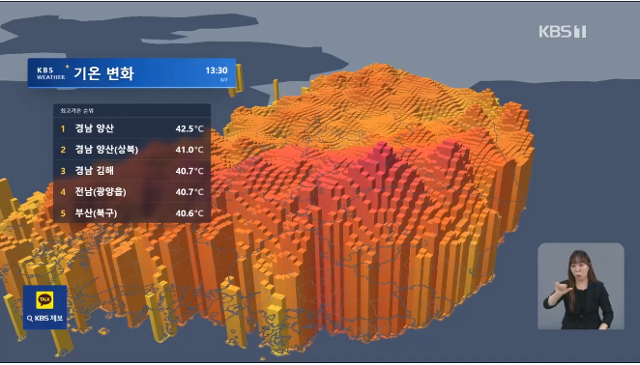Screen dimensions: 640x365
Task: Click the 최고기온 순위 header
Action: (x=77, y=110)
